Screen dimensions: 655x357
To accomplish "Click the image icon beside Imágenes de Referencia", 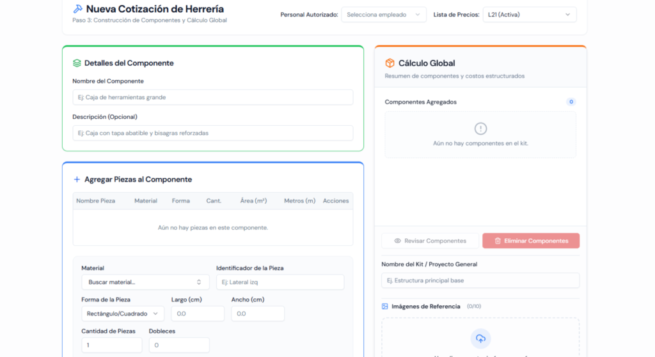I will (x=384, y=307).
